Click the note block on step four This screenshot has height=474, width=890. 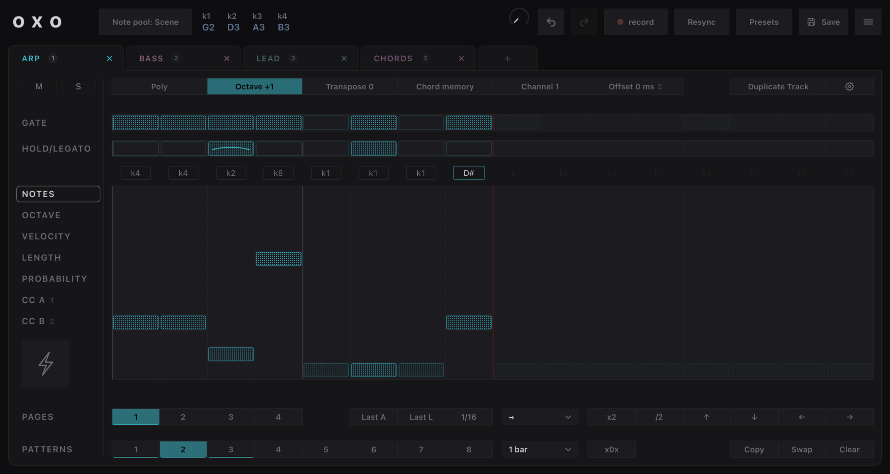tap(278, 259)
